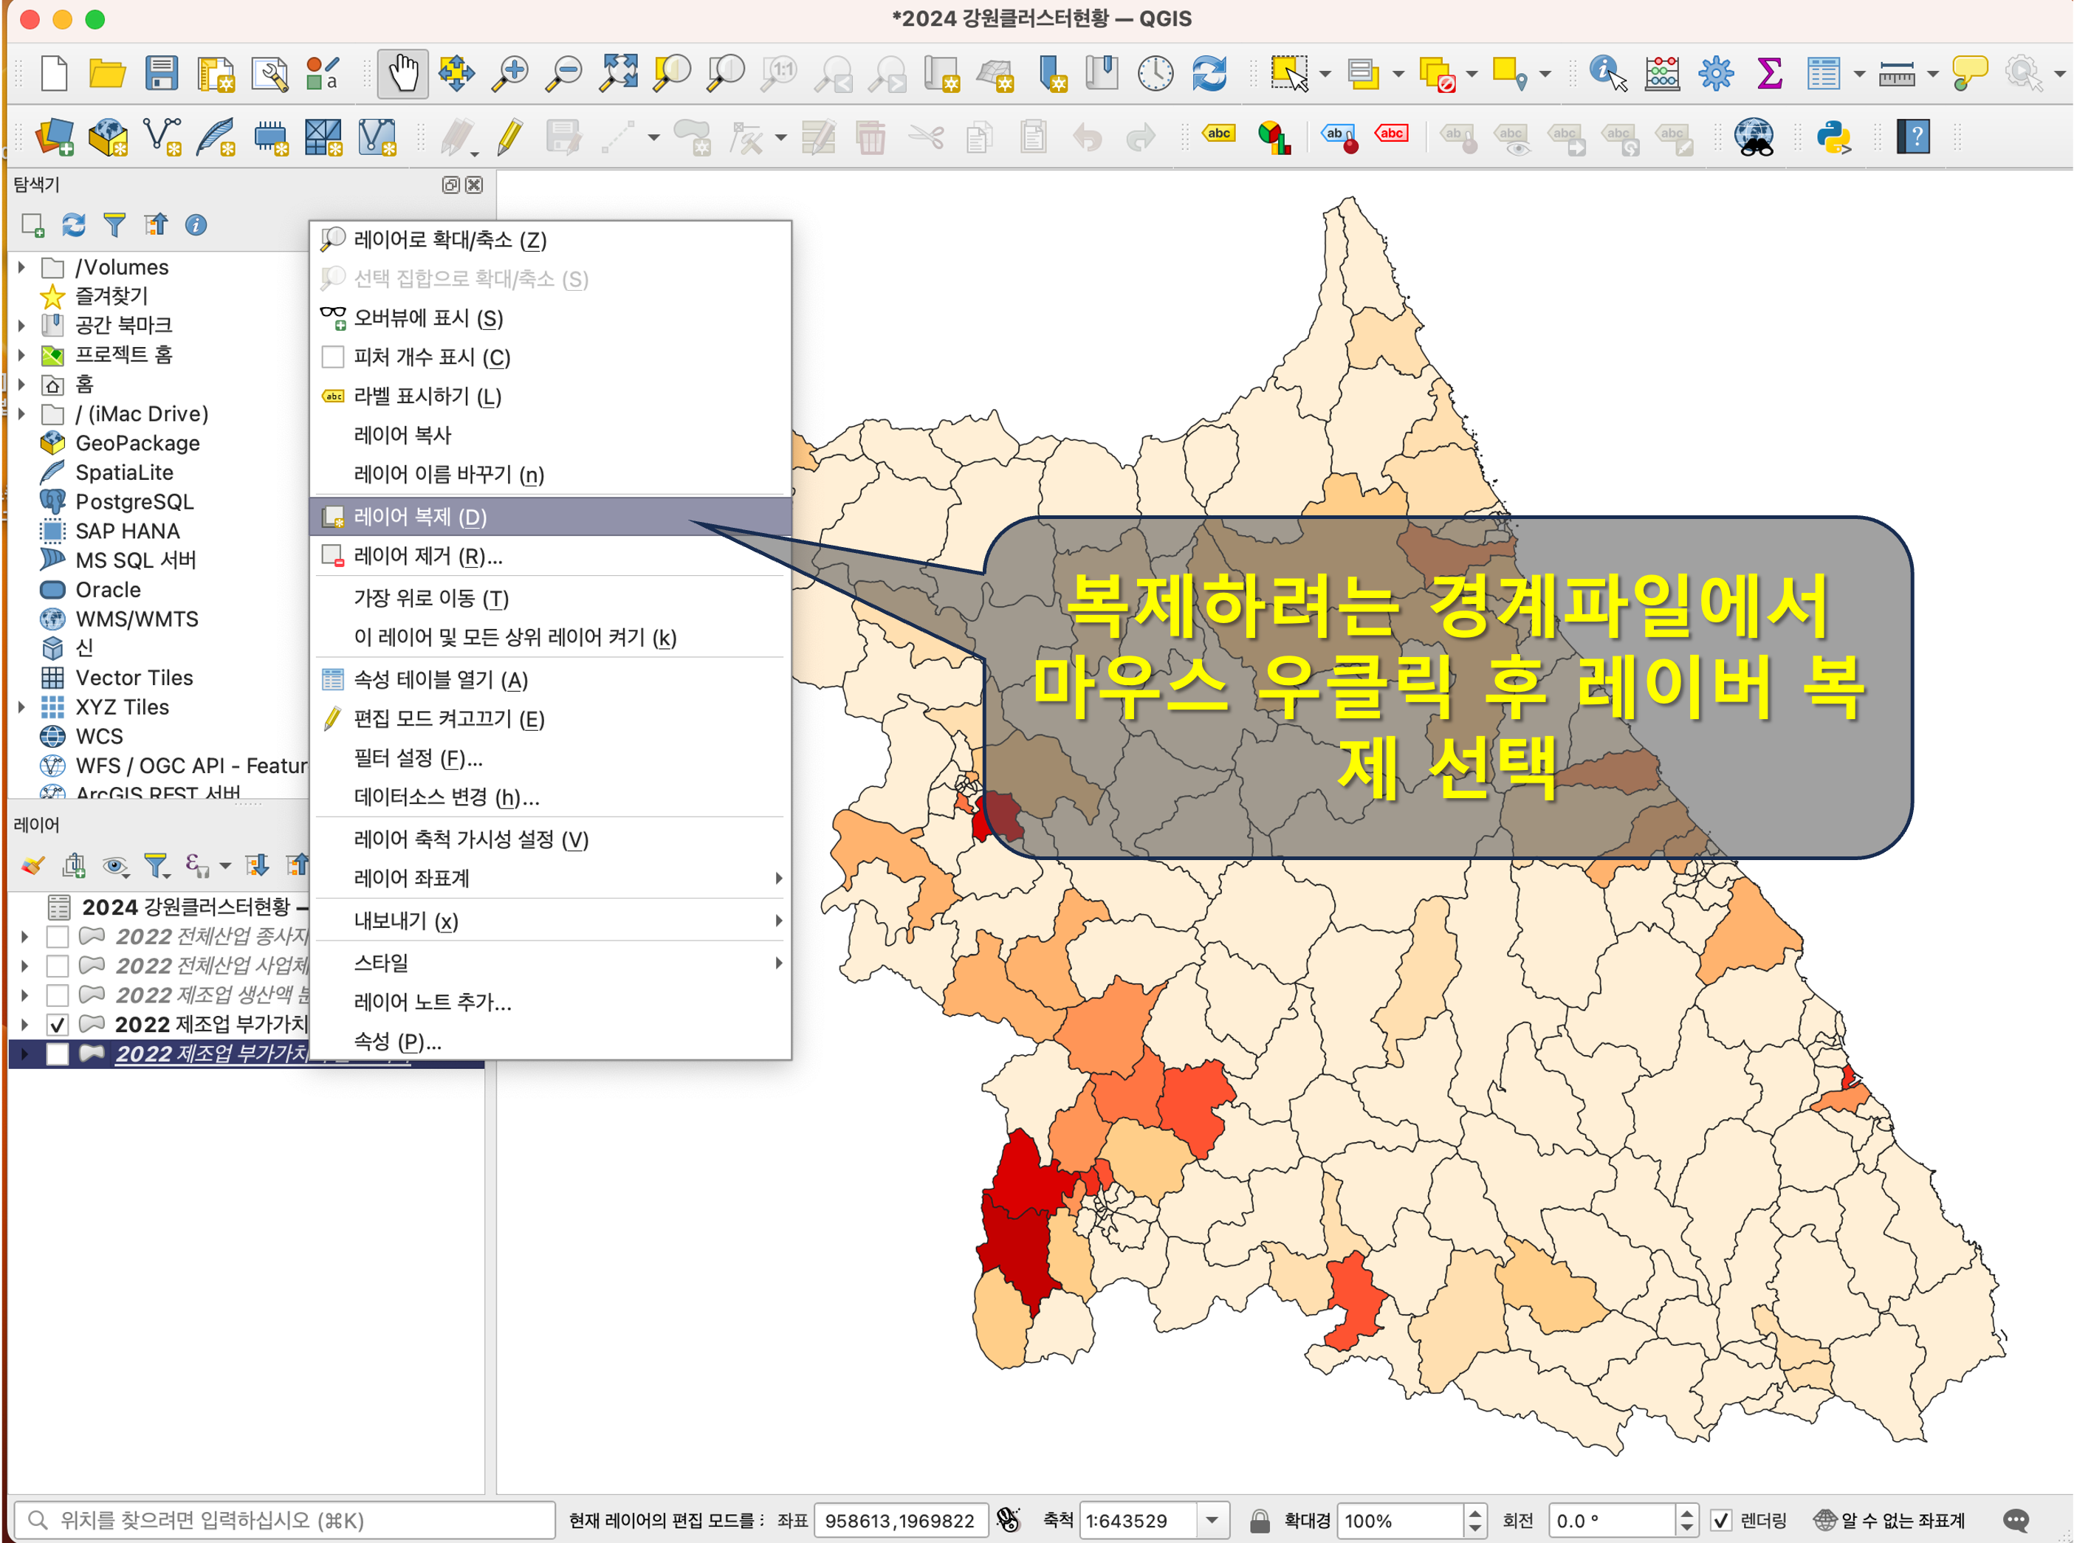2074x1543 pixels.
Task: Click the Identify Features tool
Action: click(1607, 73)
